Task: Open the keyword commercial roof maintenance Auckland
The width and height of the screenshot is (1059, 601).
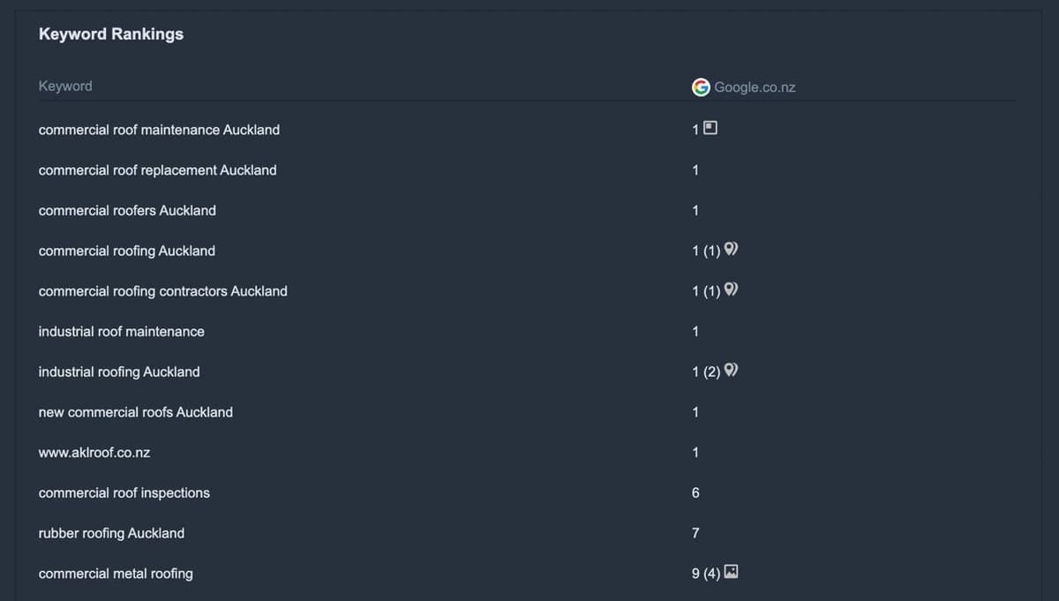Action: pos(159,129)
